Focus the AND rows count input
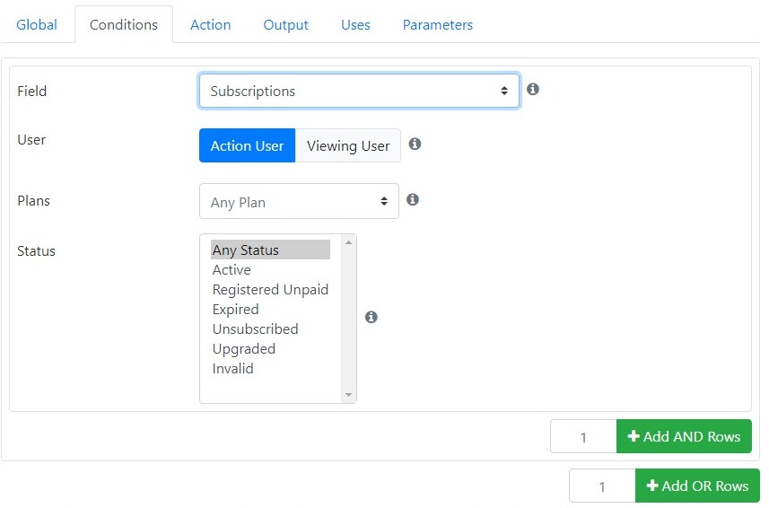 (583, 436)
